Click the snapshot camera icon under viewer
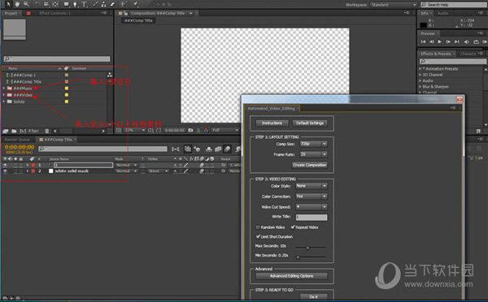The image size is (488, 302). [190, 130]
